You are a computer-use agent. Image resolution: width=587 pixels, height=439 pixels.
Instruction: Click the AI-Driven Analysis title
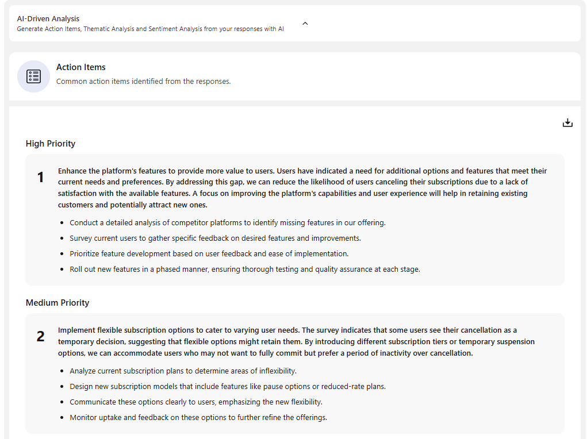[48, 19]
